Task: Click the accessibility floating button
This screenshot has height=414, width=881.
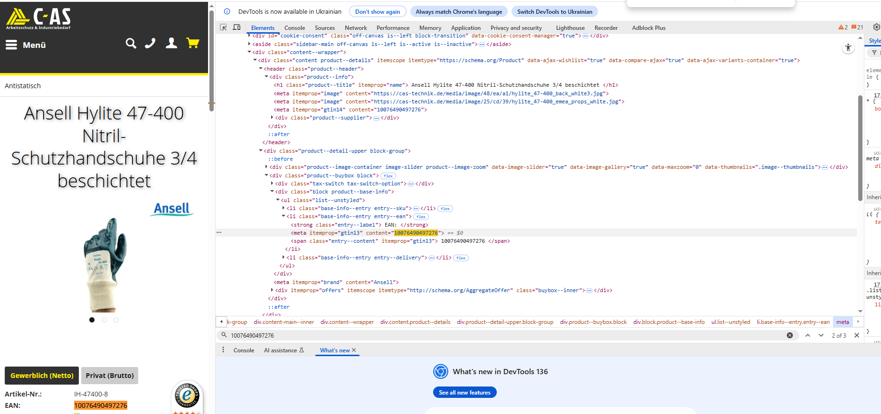Action: [848, 48]
